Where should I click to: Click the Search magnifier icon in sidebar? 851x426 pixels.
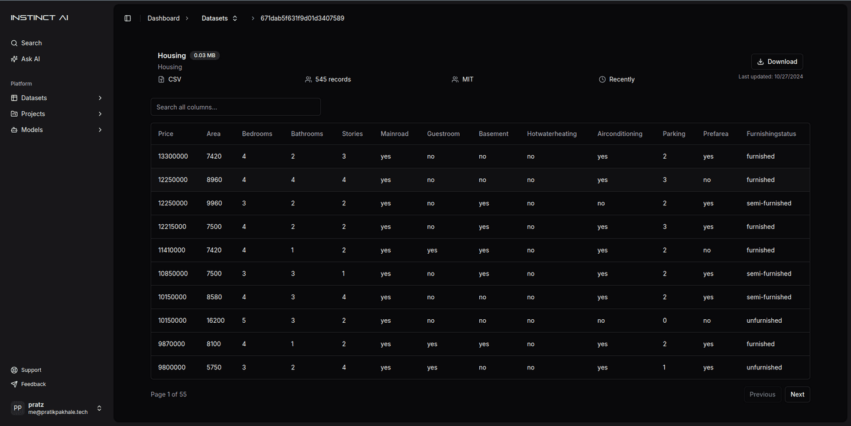14,43
